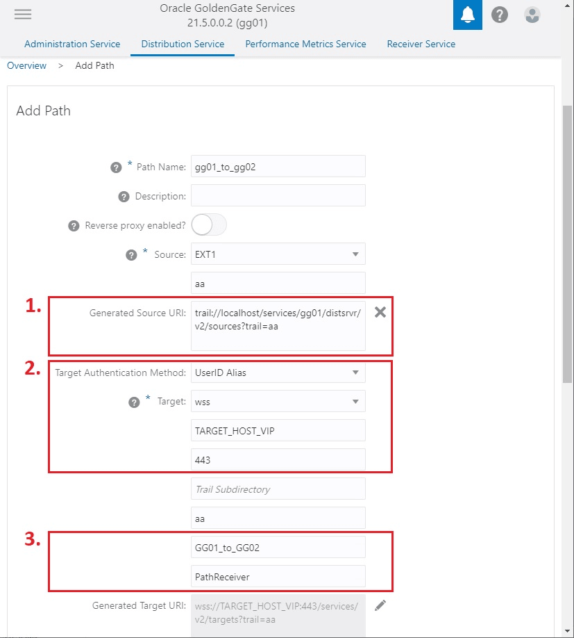Switch to the Administration Service tab
The height and width of the screenshot is (638, 574).
[x=72, y=44]
